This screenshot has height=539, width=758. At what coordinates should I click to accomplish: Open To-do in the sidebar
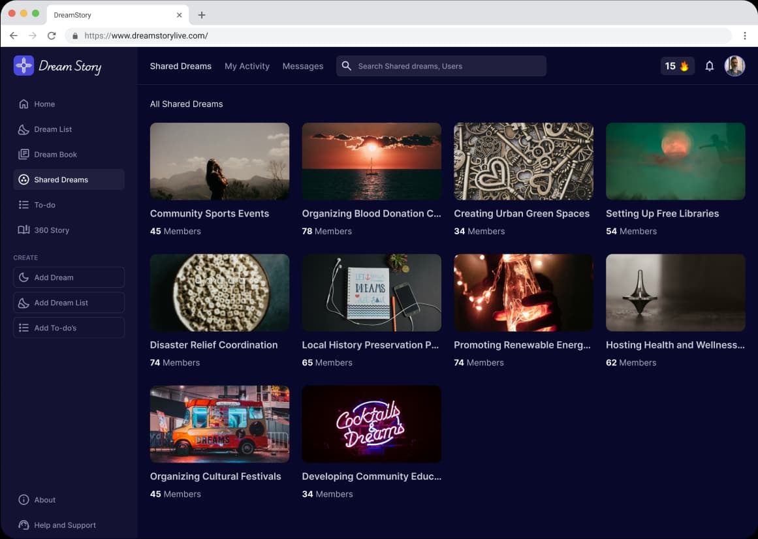coord(69,205)
